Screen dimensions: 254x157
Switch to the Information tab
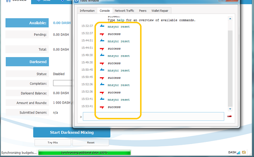coord(87,11)
